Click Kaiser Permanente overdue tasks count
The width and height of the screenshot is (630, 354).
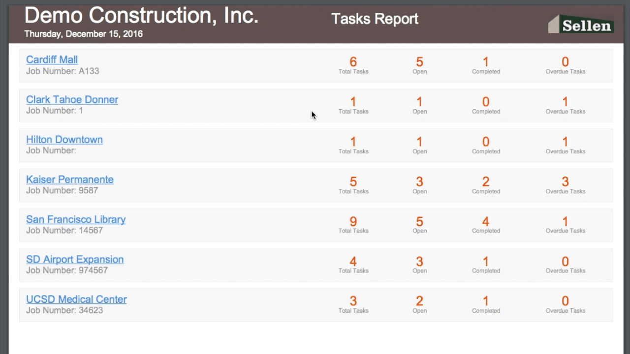(x=565, y=182)
